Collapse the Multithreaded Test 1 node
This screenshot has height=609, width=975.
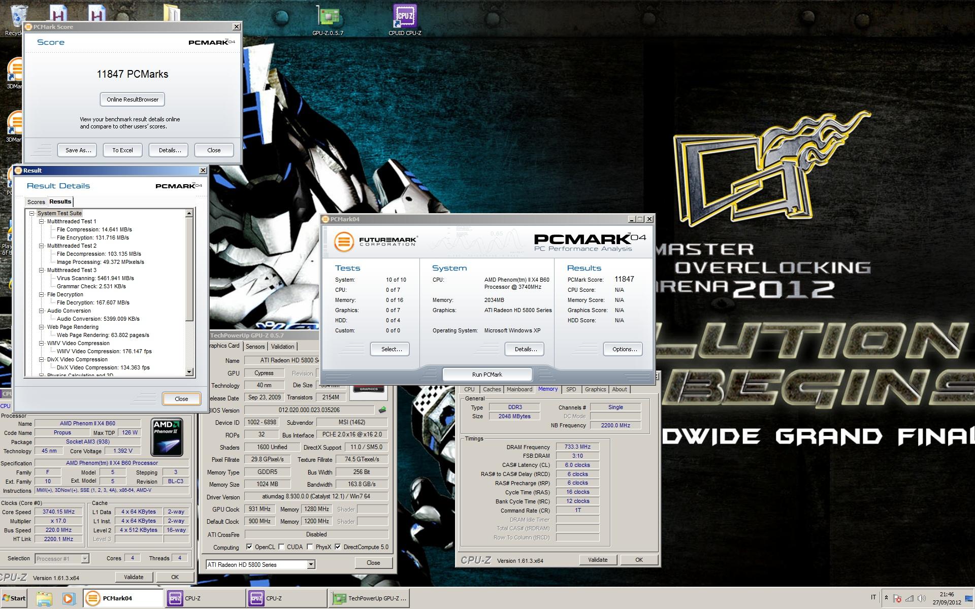click(x=42, y=221)
